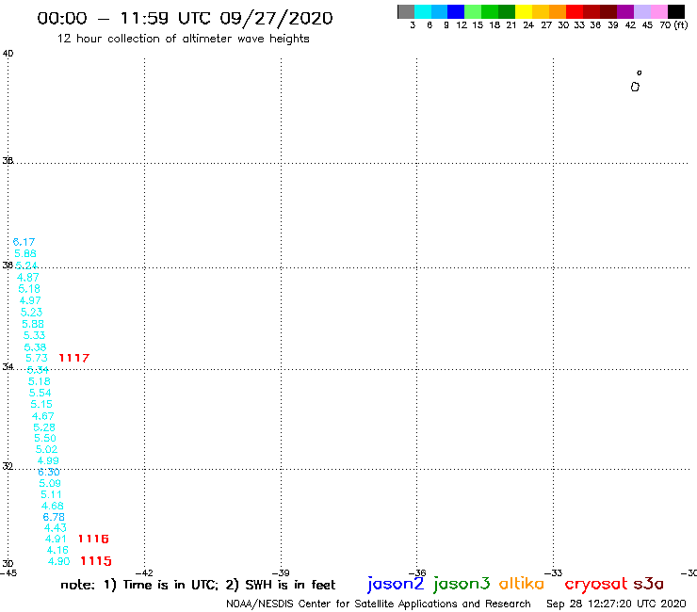Click the red time label 1117
The width and height of the screenshot is (697, 612).
coord(74,358)
